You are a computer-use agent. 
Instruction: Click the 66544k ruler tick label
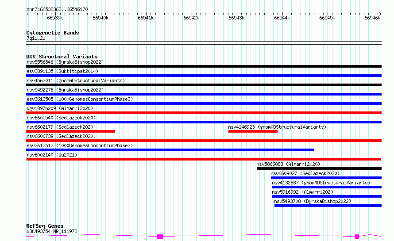coord(282,18)
